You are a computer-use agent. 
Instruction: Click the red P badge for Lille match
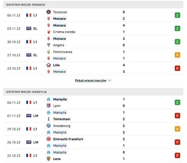pos(177,68)
